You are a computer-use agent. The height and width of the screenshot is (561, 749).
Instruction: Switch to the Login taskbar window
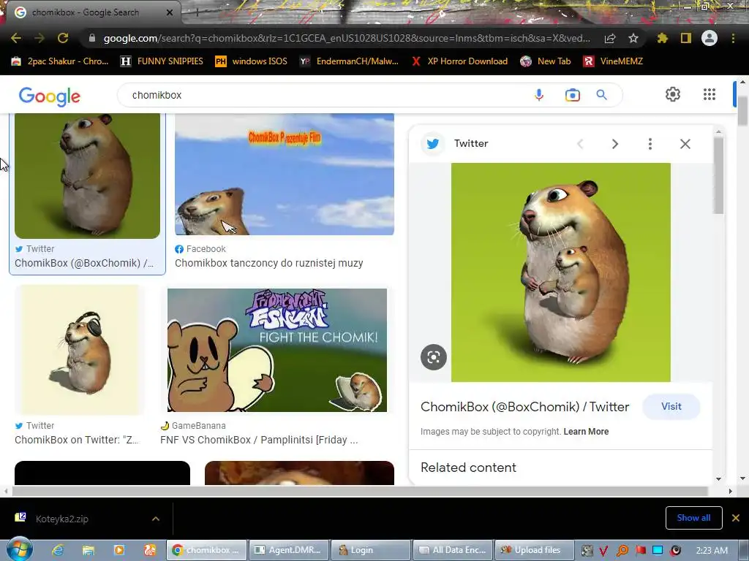click(370, 550)
